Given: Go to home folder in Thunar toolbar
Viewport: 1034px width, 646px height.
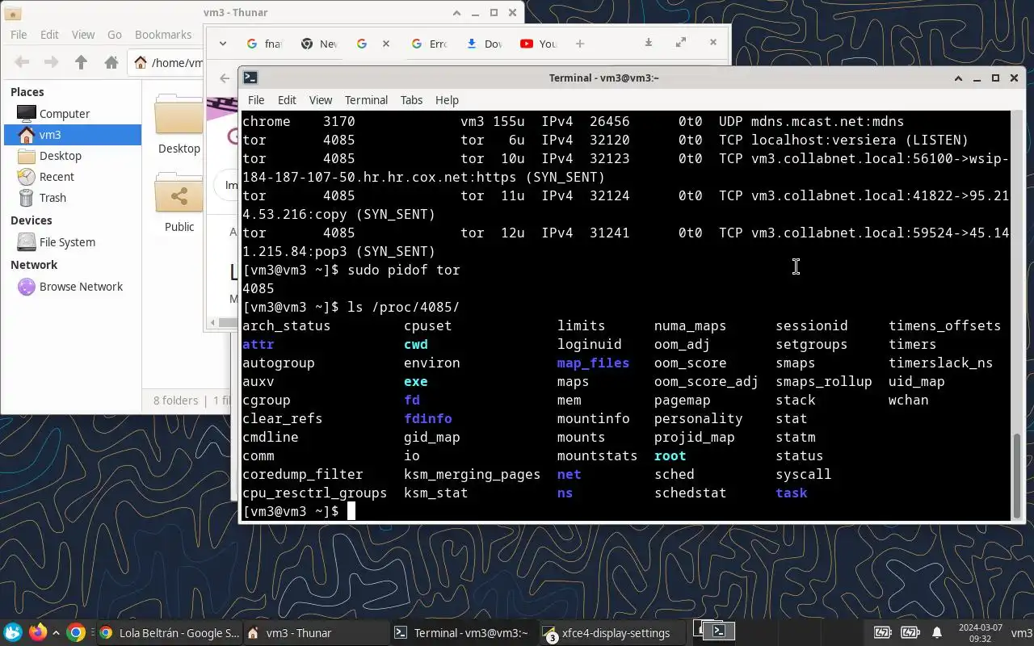Looking at the screenshot, I should pyautogui.click(x=111, y=62).
